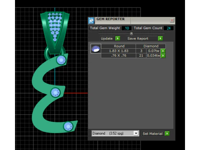Screen dimensions: 200x150
Task: Click the green Update arrow button
Action: pos(117,38)
